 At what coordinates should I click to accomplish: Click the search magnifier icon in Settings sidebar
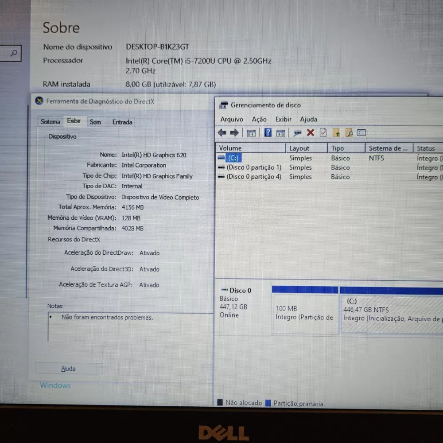coord(14,53)
